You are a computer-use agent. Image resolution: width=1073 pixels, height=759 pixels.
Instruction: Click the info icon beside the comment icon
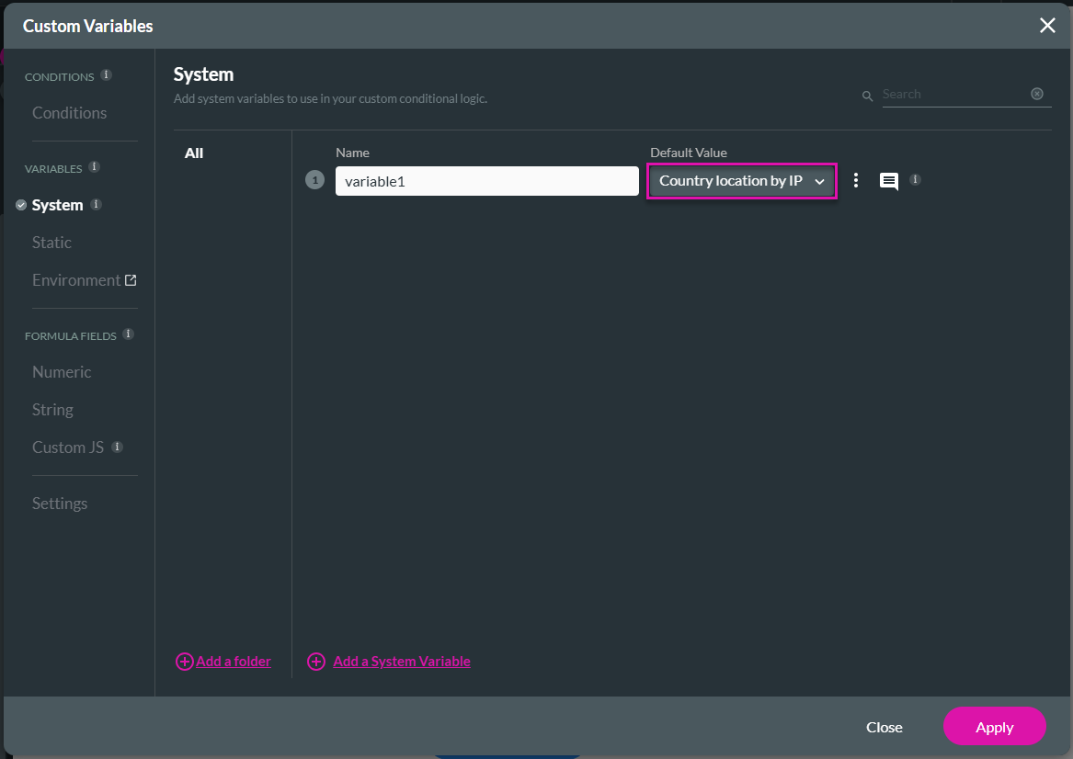(x=915, y=180)
